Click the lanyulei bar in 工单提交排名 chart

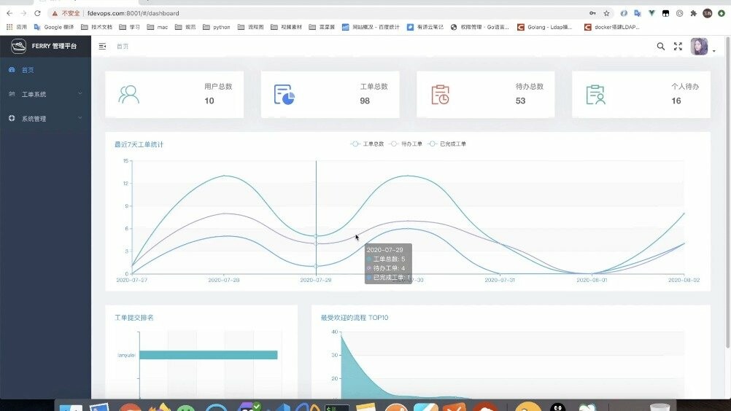pos(208,355)
